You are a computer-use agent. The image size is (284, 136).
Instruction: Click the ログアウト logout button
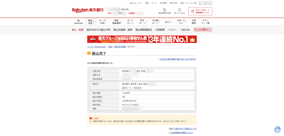point(205,3)
